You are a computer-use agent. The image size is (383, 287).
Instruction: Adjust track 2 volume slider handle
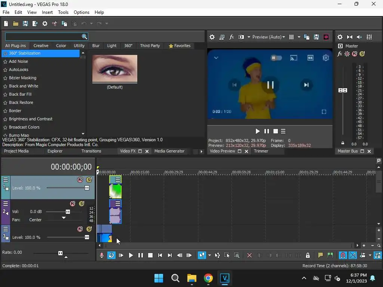[68, 212]
